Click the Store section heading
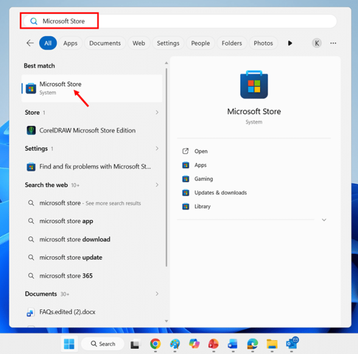 pos(32,112)
